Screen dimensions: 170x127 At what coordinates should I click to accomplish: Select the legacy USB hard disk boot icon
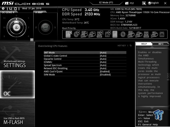click(x=131, y=34)
